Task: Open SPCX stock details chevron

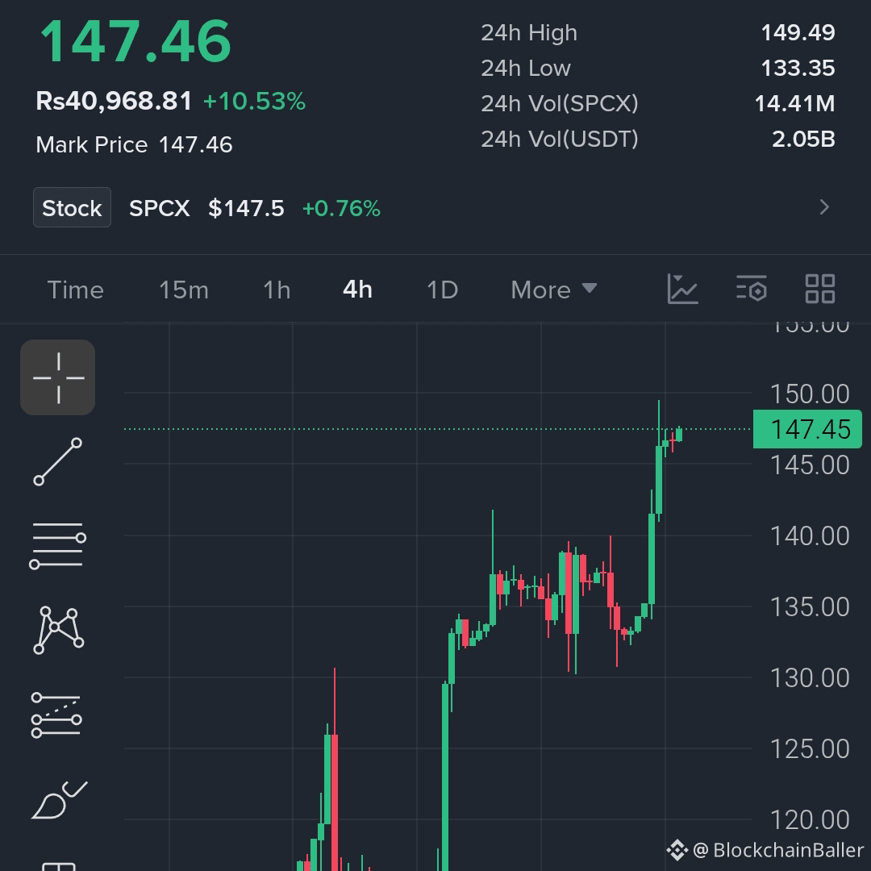Action: [x=824, y=207]
